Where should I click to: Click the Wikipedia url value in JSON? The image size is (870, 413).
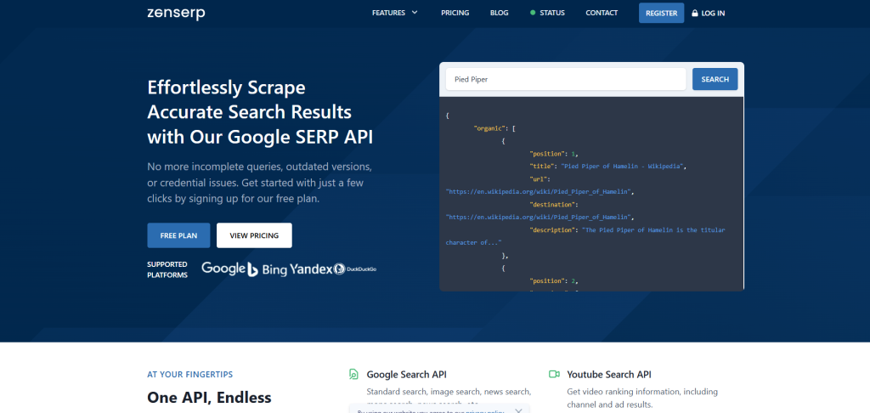pyautogui.click(x=540, y=191)
